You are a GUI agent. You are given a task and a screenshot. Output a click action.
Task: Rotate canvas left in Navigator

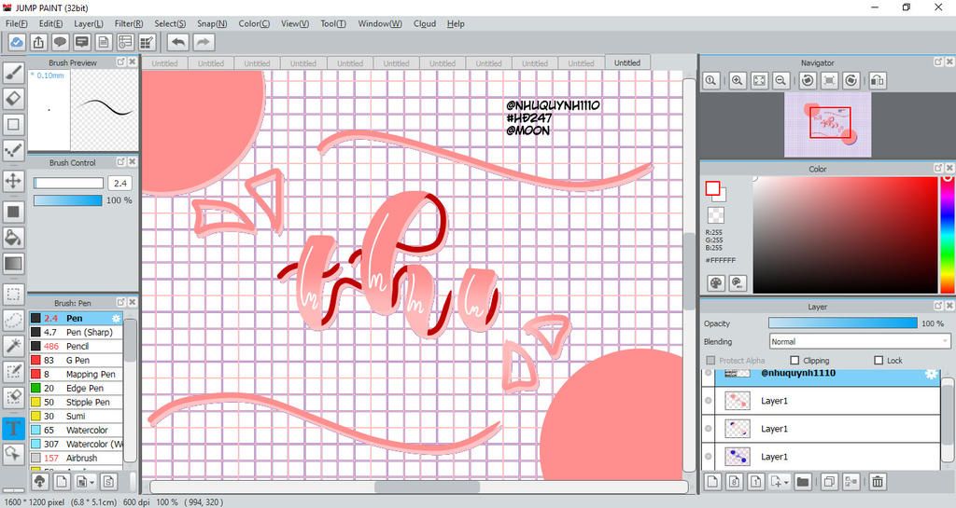point(808,80)
